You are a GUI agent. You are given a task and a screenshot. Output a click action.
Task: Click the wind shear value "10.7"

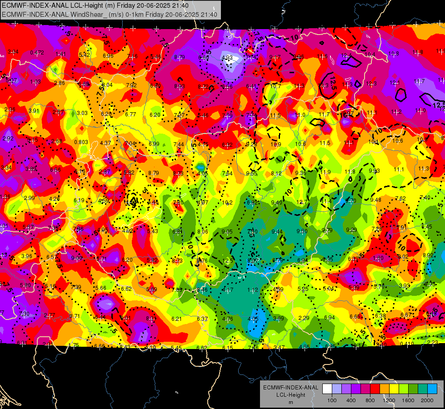[x=275, y=86]
